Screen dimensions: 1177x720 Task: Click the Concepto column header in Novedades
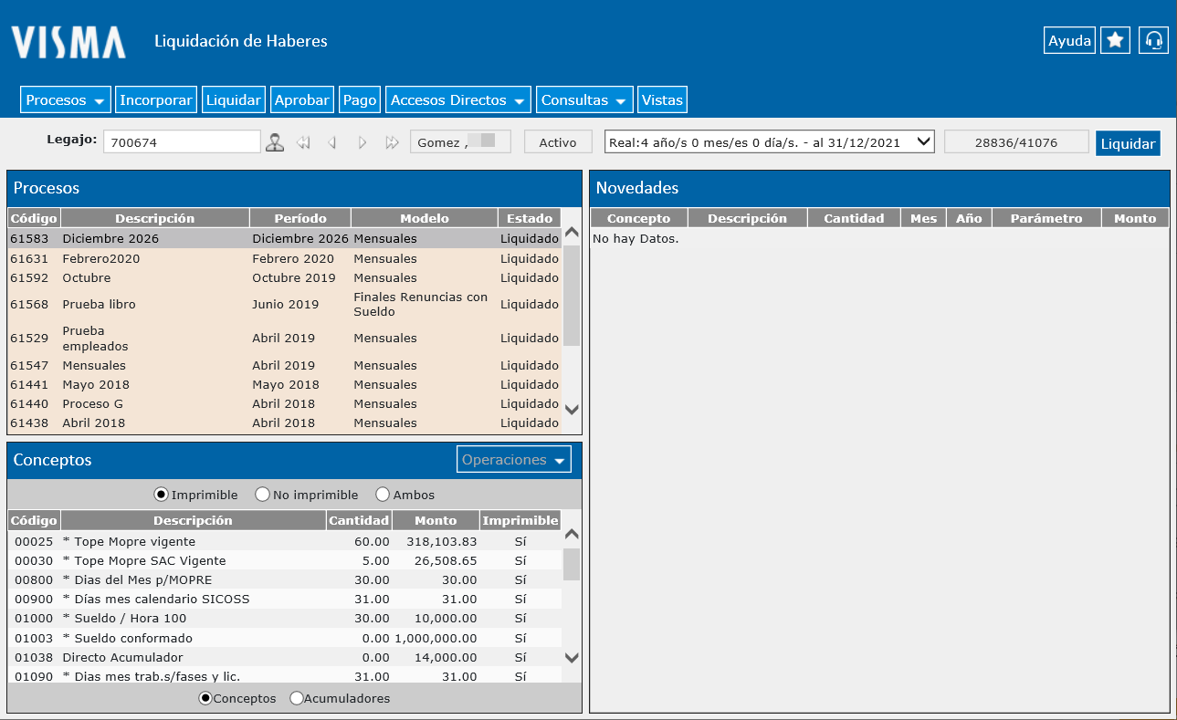tap(638, 218)
